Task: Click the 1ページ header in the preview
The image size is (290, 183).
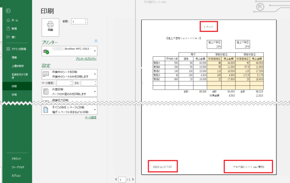Action: click(208, 27)
